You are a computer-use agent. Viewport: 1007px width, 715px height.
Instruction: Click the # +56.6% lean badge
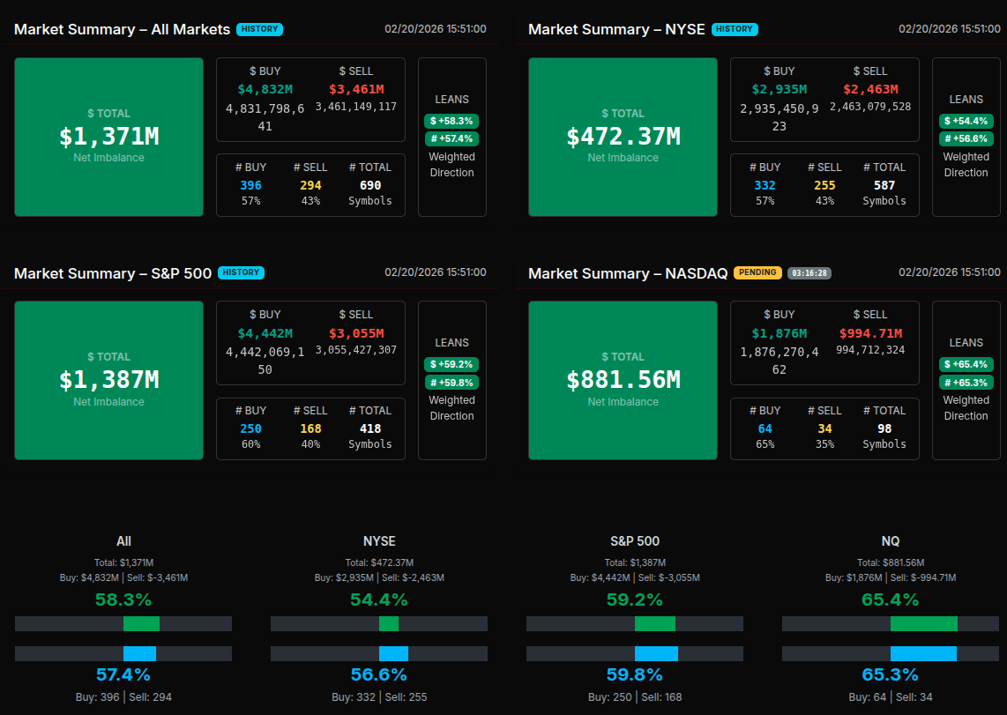(x=966, y=138)
